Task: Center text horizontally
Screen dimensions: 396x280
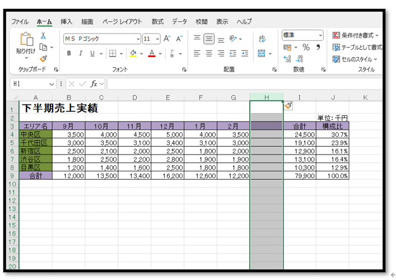Action: pyautogui.click(x=209, y=54)
